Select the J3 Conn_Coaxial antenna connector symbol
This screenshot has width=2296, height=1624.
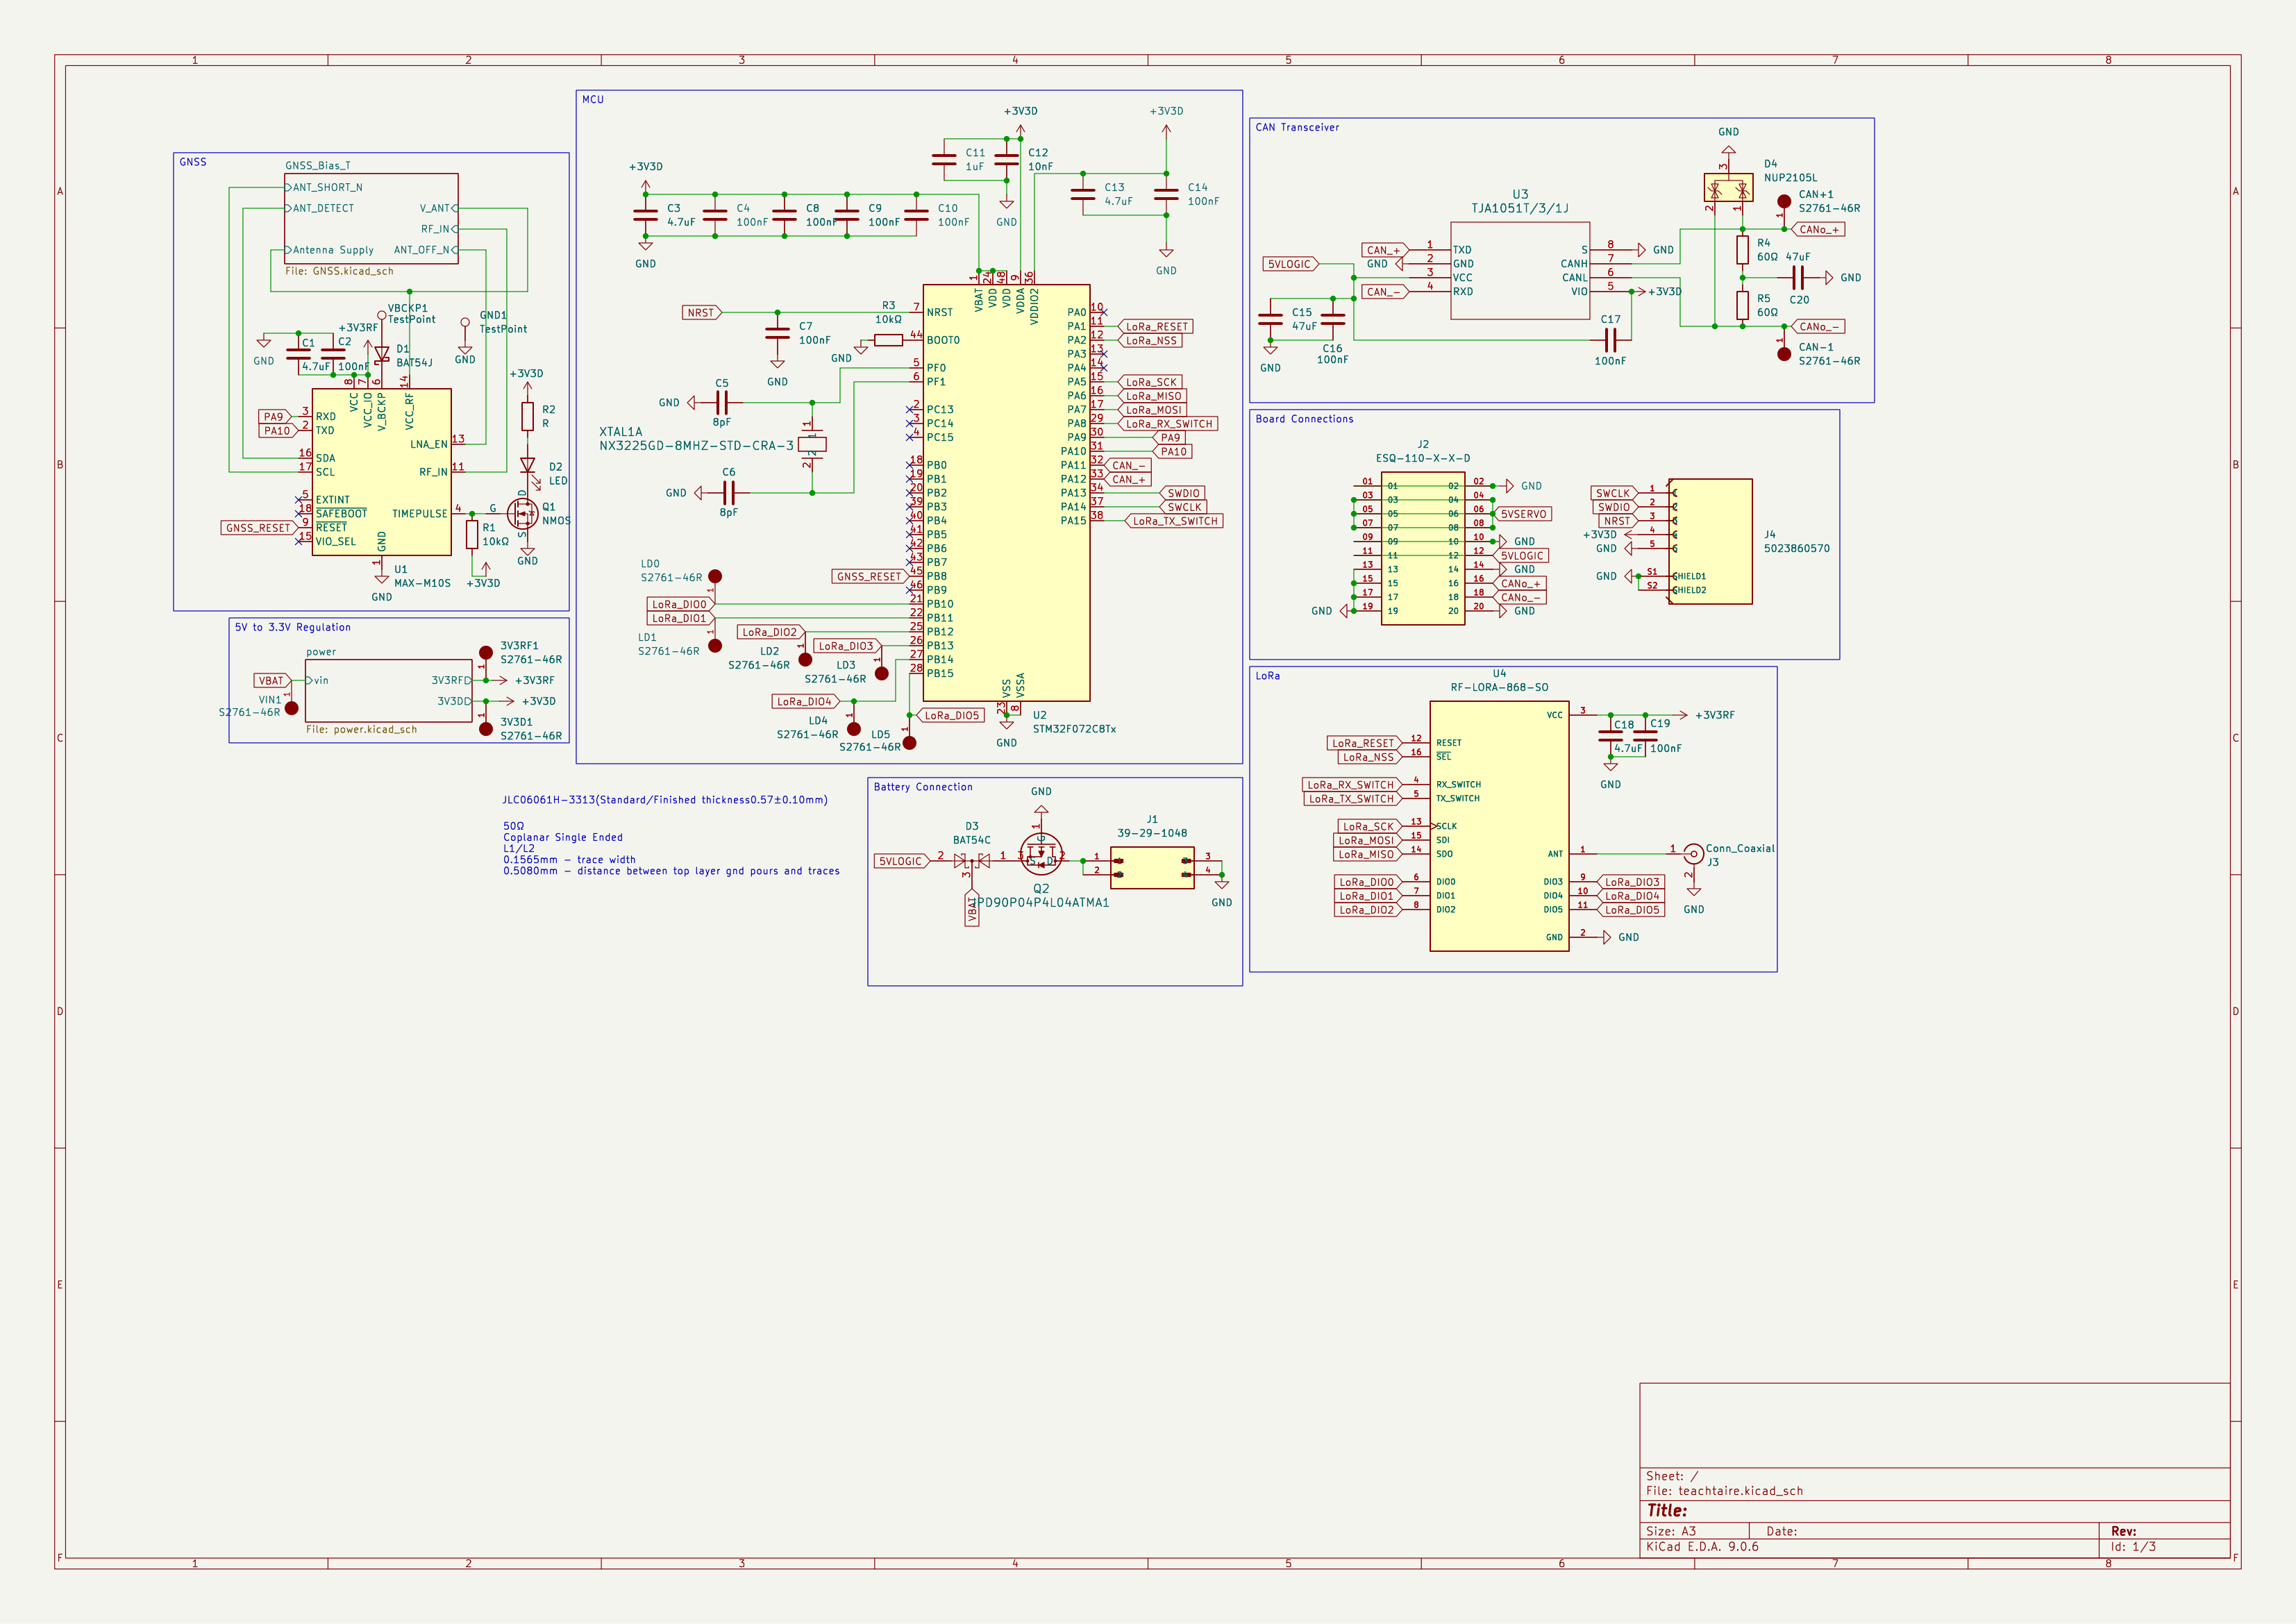pos(1693,855)
